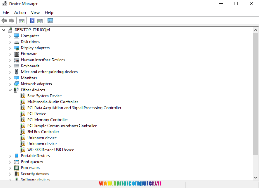Click the Monitors category icon
This screenshot has width=259, height=188.
[x=17, y=78]
